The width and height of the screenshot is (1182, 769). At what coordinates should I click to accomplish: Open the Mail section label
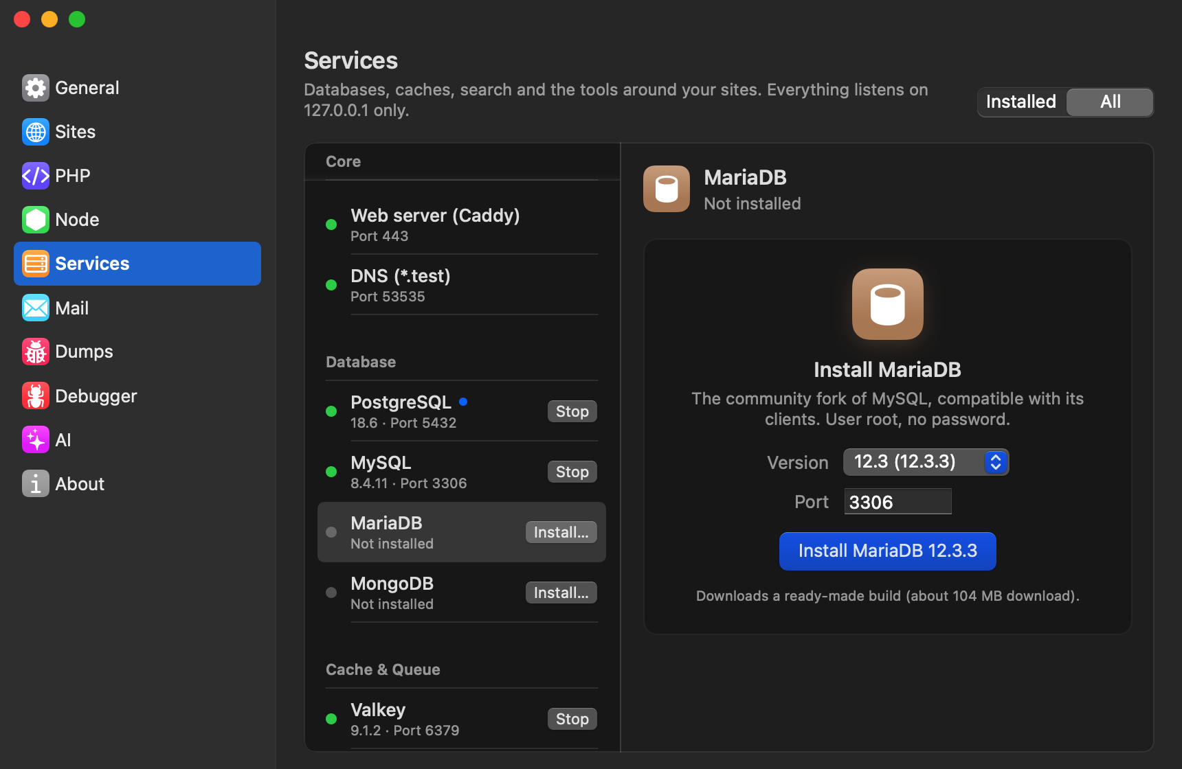(x=72, y=308)
